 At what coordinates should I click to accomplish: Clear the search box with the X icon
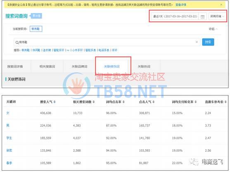[197, 42]
